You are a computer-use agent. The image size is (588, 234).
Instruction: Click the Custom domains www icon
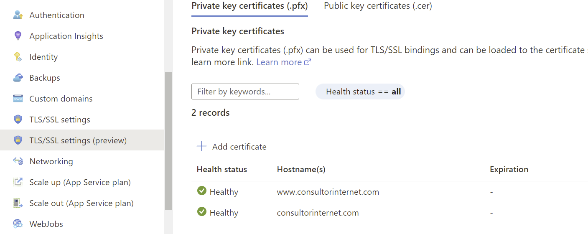tap(18, 99)
